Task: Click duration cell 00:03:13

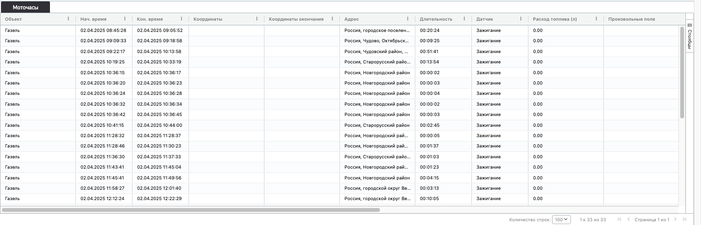Action: tap(429, 188)
